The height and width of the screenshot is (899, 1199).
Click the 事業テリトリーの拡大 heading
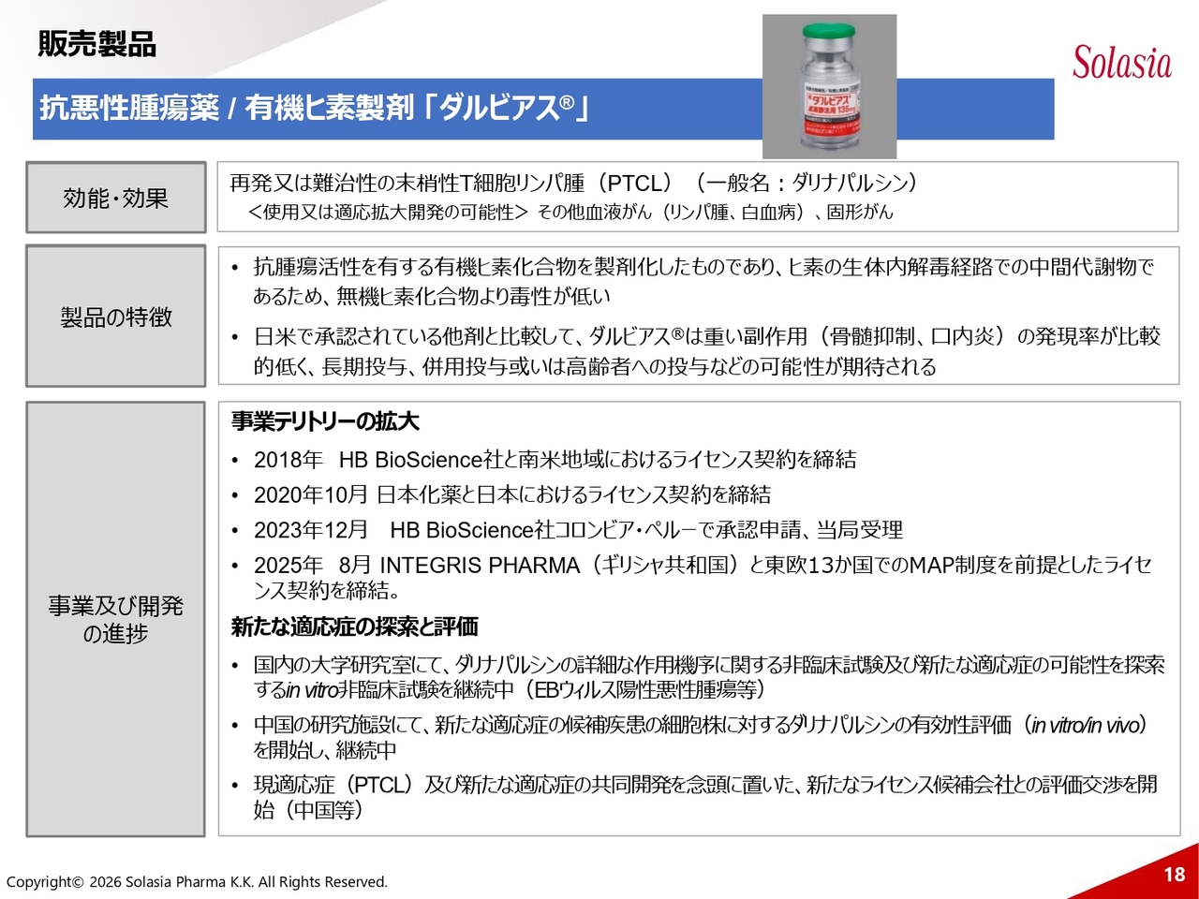tap(325, 421)
